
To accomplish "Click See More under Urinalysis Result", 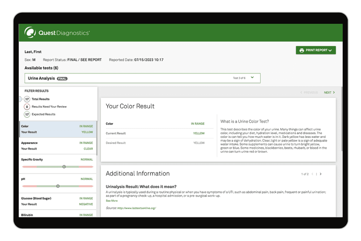I will pyautogui.click(x=112, y=201).
